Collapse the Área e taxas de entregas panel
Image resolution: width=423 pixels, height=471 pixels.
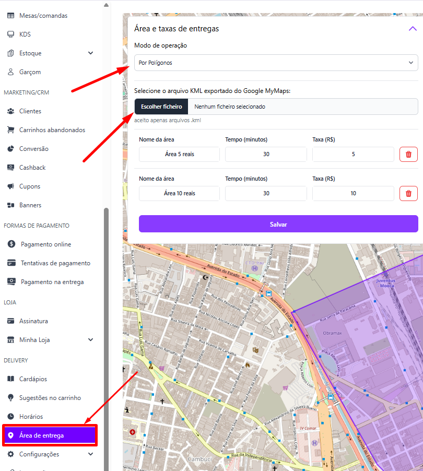tap(412, 29)
